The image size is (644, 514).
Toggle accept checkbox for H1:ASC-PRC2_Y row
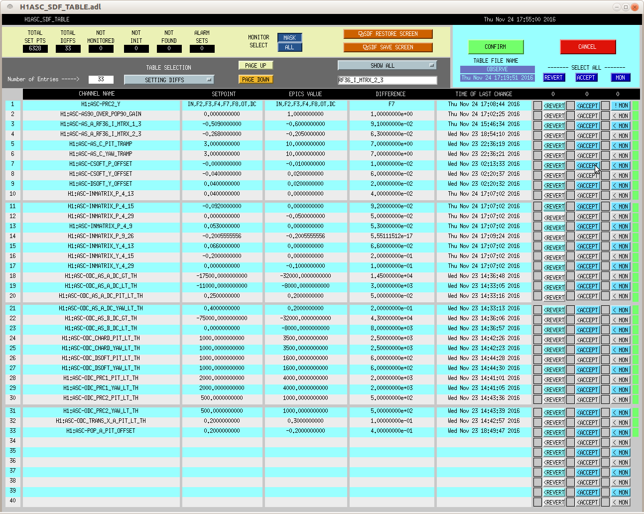570,106
